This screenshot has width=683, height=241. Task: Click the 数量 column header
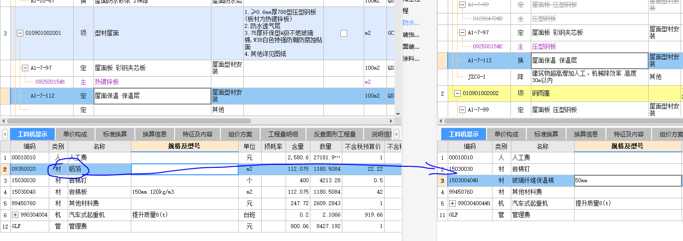(x=325, y=146)
